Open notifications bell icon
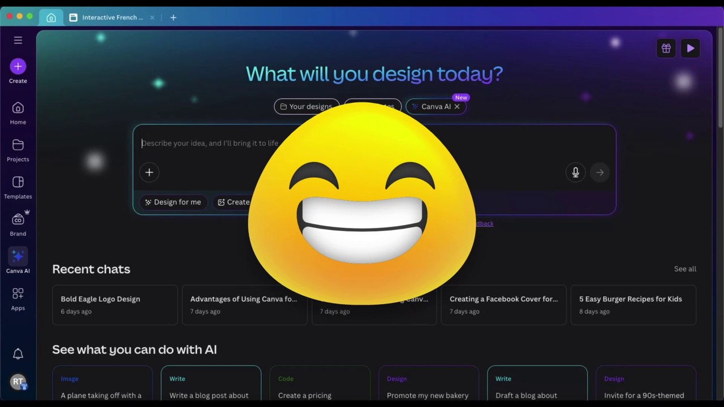The width and height of the screenshot is (724, 407). click(x=18, y=354)
